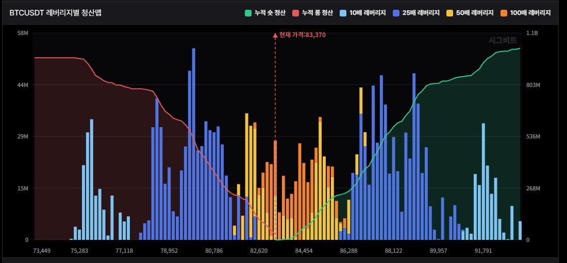Hide the 누적 숏 청산 series label
This screenshot has width=567, height=263.
click(270, 13)
